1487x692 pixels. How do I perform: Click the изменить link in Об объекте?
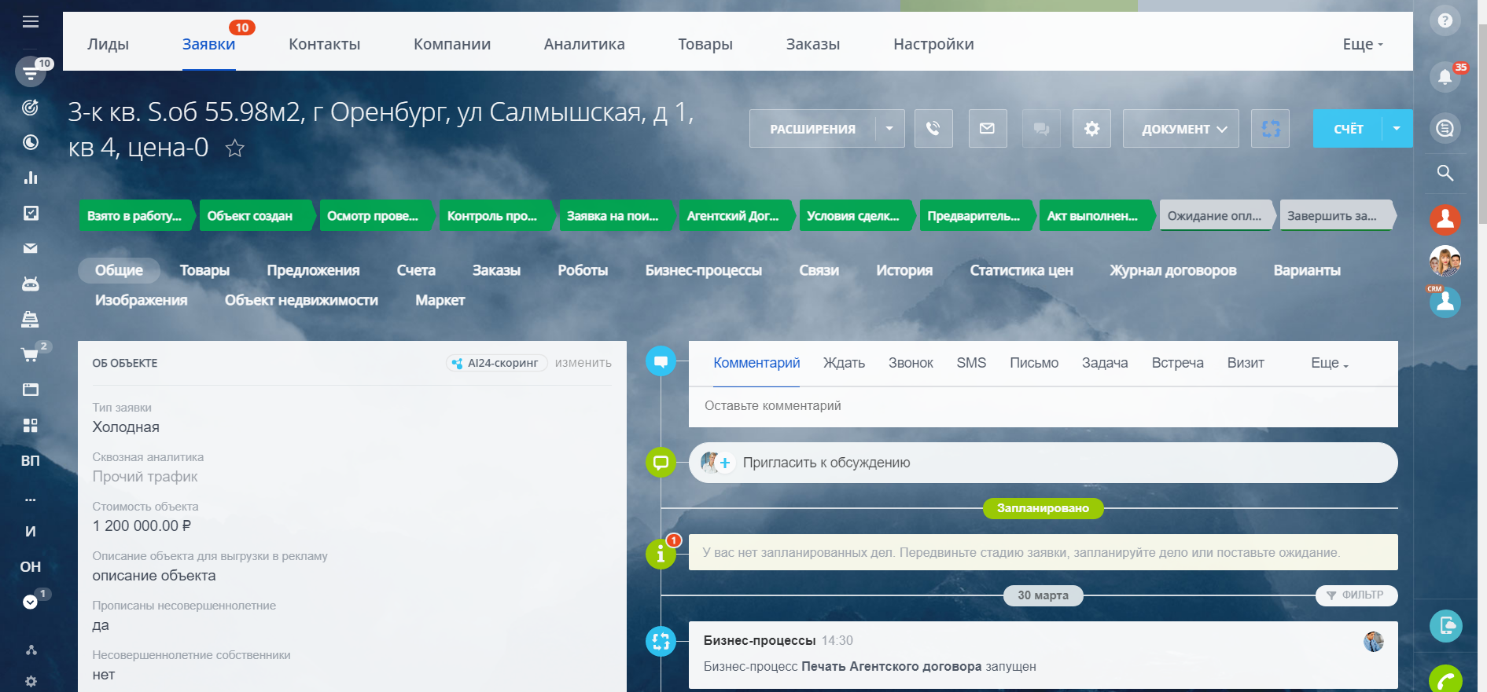(583, 363)
